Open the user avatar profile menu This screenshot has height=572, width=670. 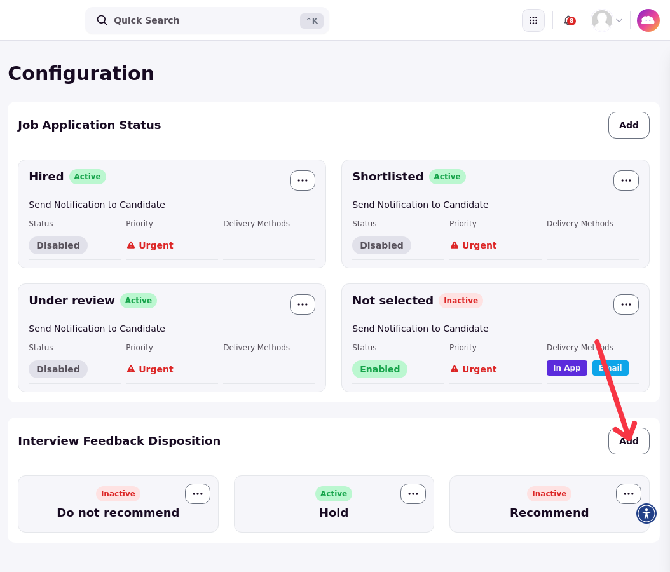pos(607,20)
